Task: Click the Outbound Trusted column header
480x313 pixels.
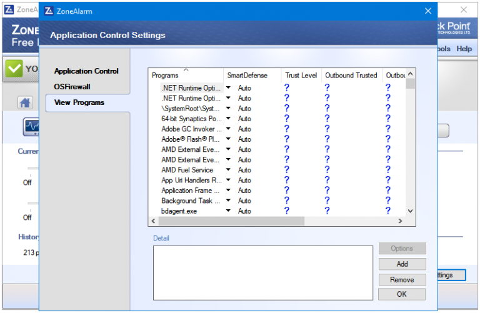Action: pyautogui.click(x=352, y=75)
